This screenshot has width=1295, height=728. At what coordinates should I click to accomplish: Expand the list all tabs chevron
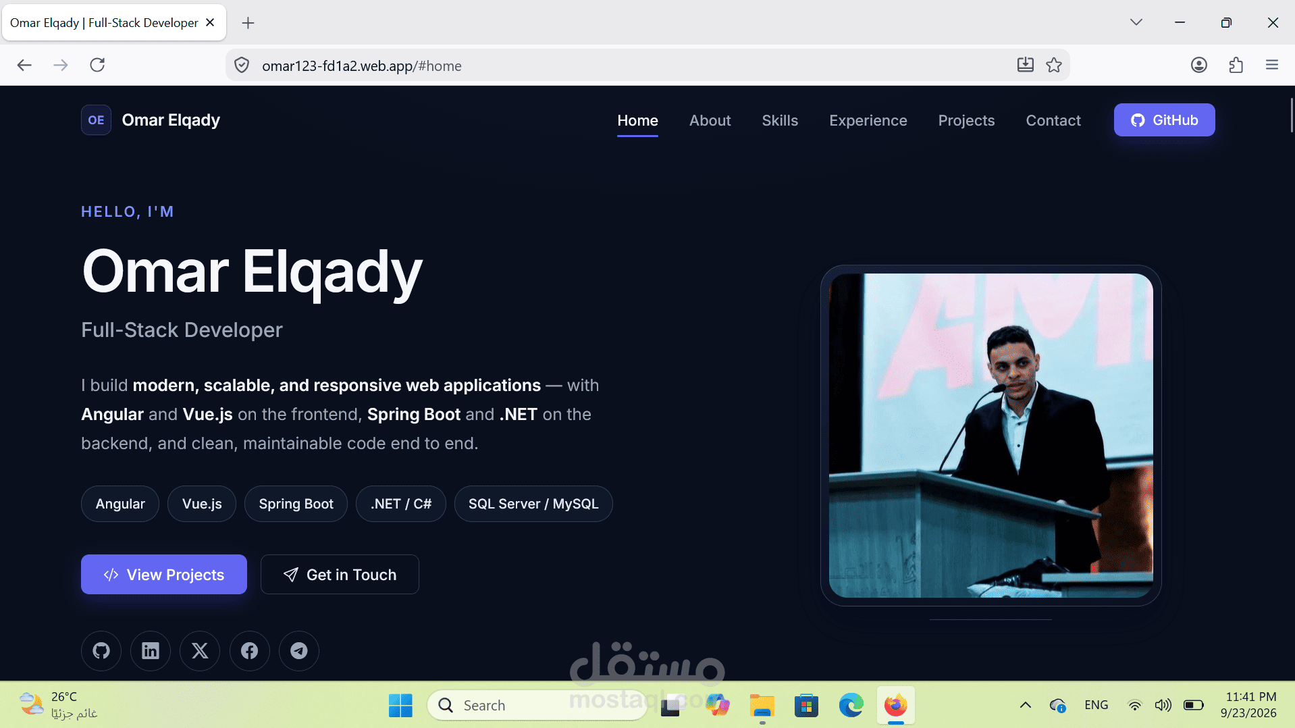coord(1136,22)
